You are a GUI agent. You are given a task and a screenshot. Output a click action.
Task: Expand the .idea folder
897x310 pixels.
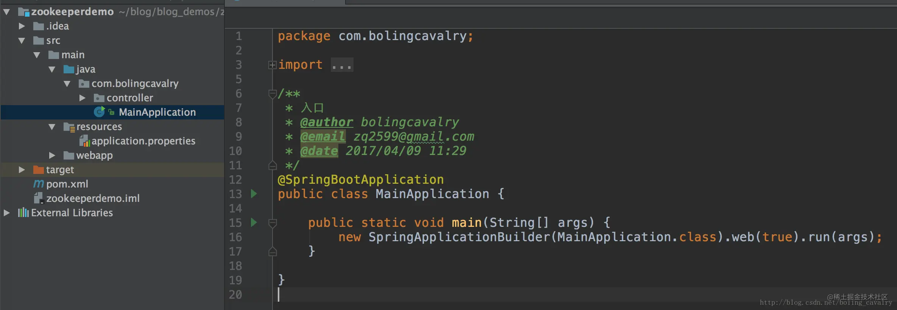22,26
